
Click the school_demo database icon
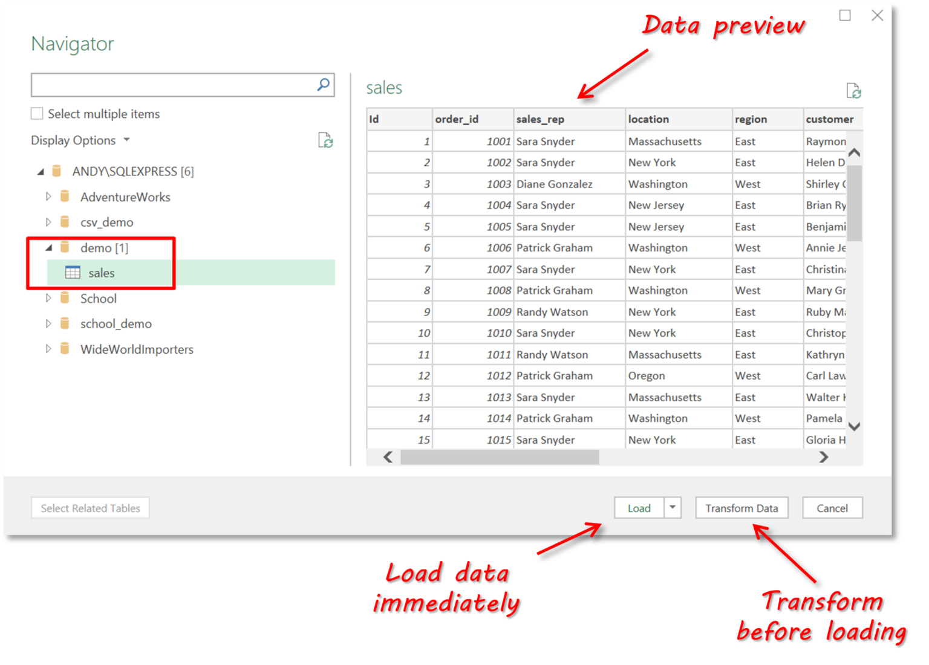(65, 323)
